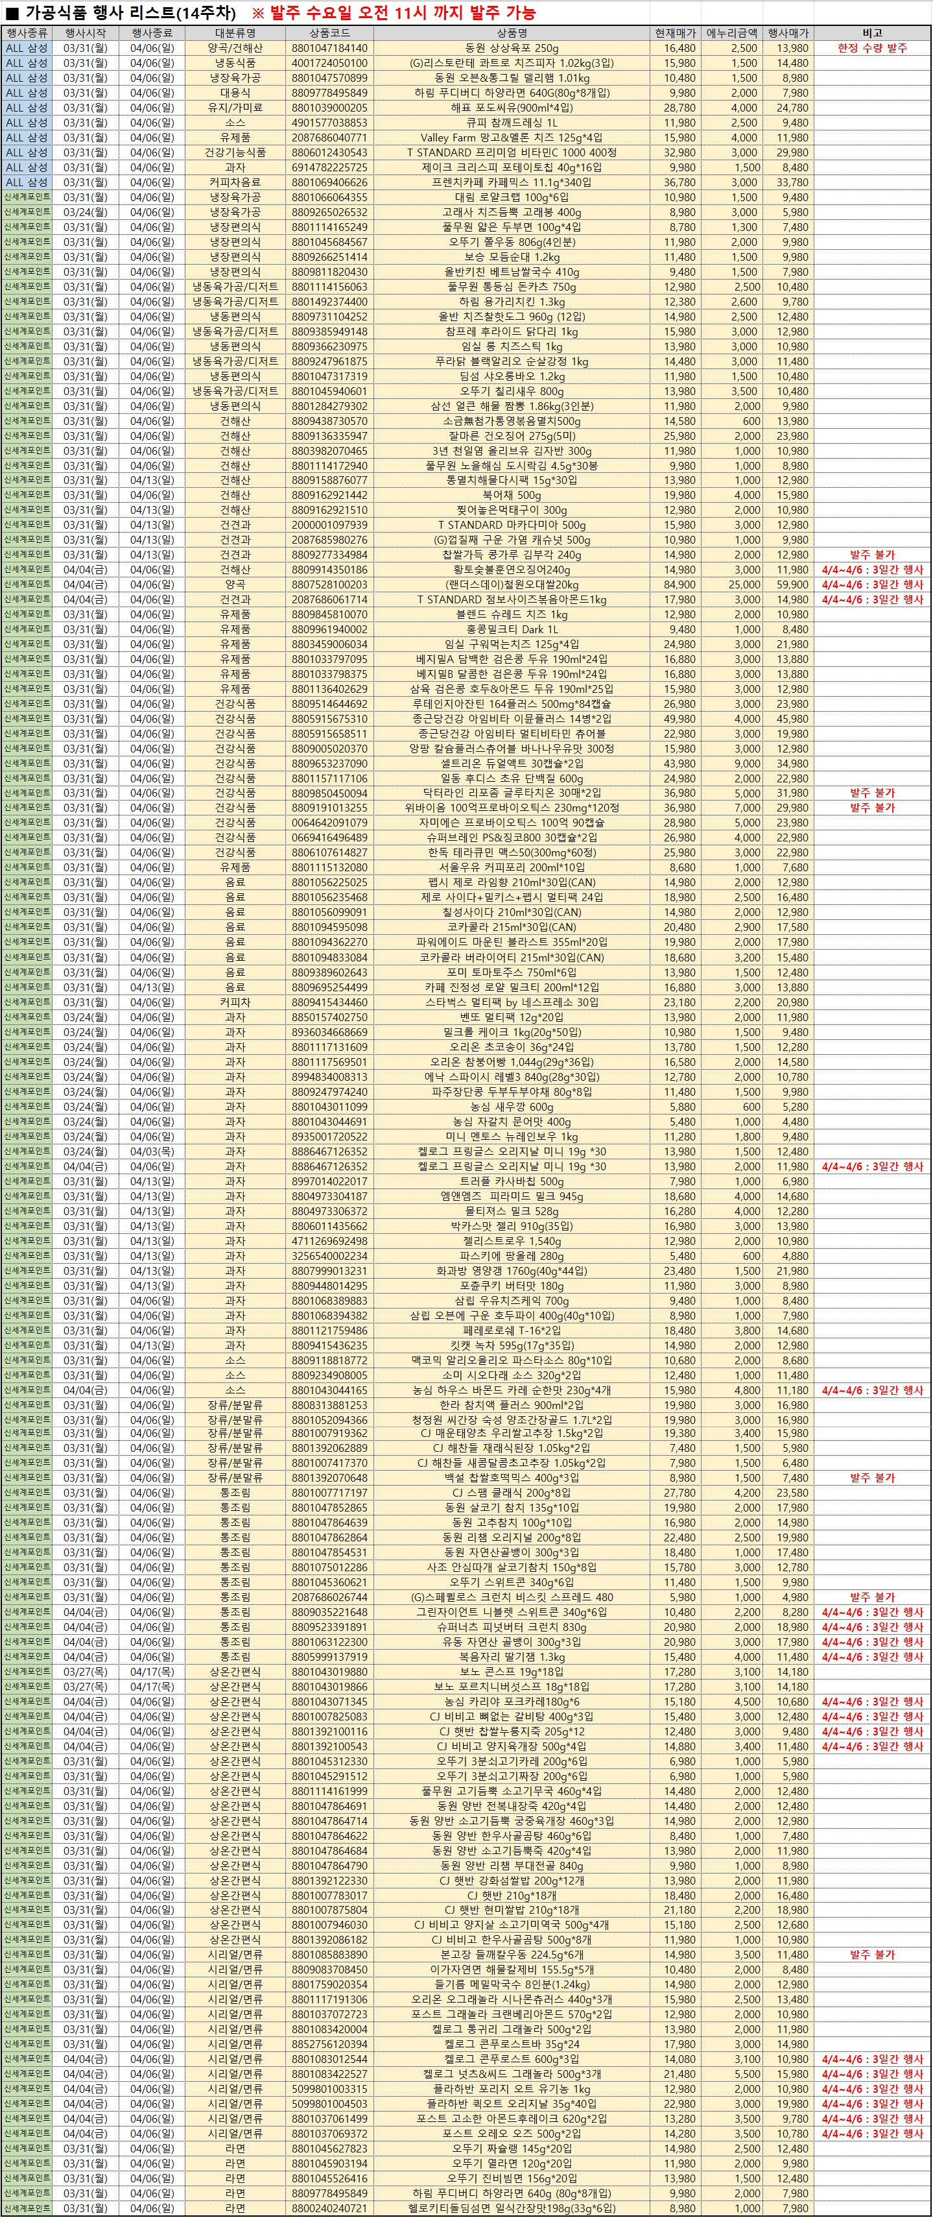
Task: Select the 84,900 current price cell
Action: [676, 585]
